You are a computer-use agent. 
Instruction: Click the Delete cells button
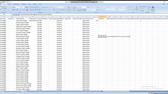tap(133, 8)
